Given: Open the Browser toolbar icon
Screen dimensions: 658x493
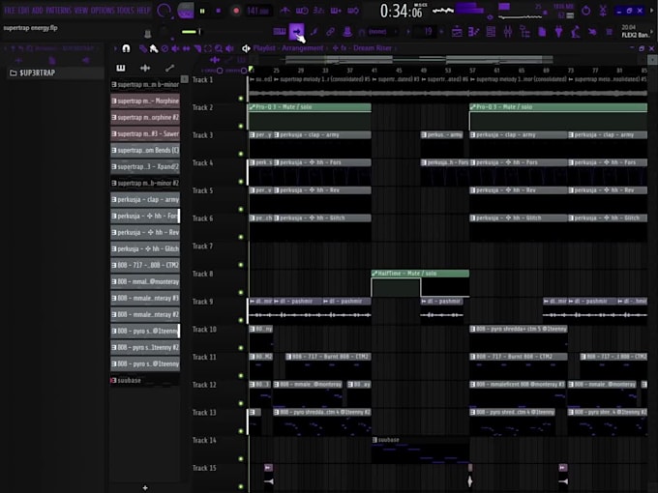Looking at the screenshot, I should [524, 32].
